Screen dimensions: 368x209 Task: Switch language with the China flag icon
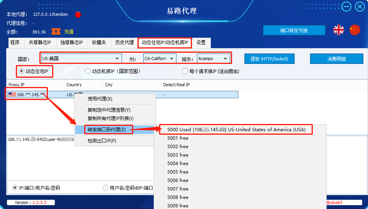point(354,30)
